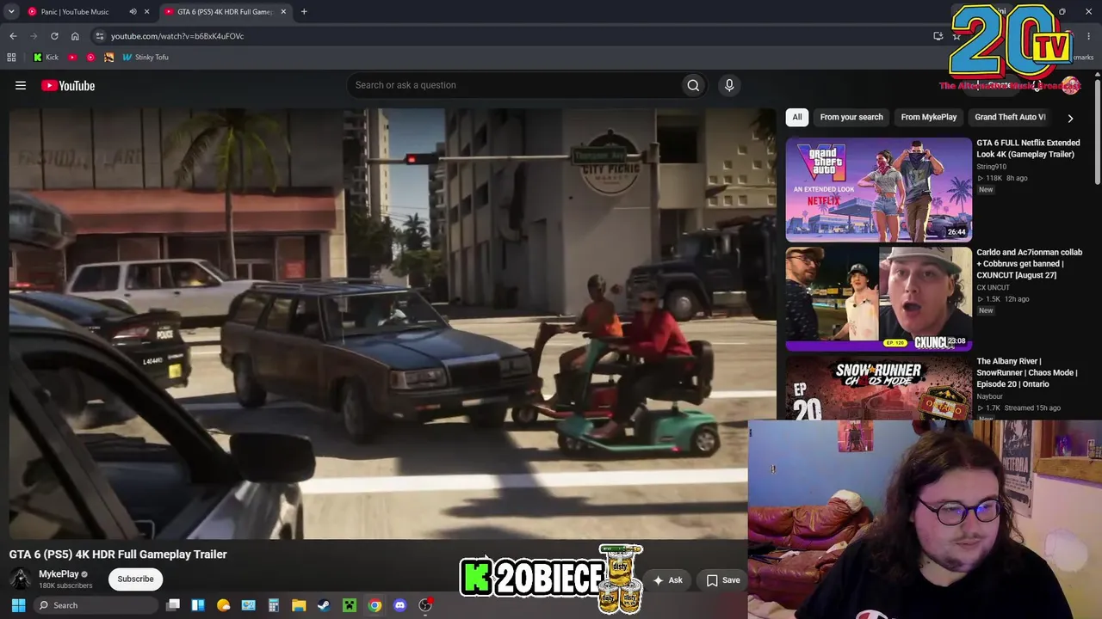
Task: Run the search with the magnifier button
Action: coord(693,85)
